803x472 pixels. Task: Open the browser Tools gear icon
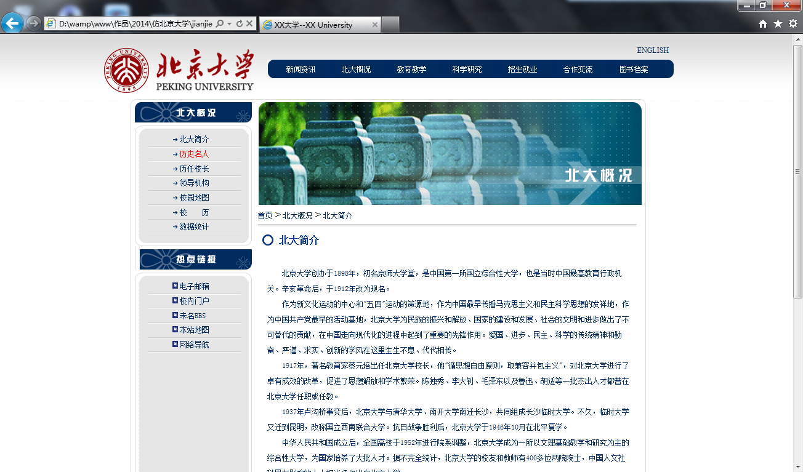(793, 24)
